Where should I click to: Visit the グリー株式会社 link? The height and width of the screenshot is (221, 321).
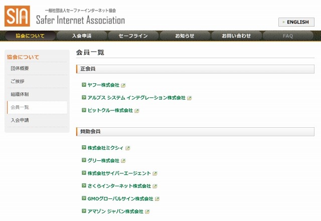[103, 160]
